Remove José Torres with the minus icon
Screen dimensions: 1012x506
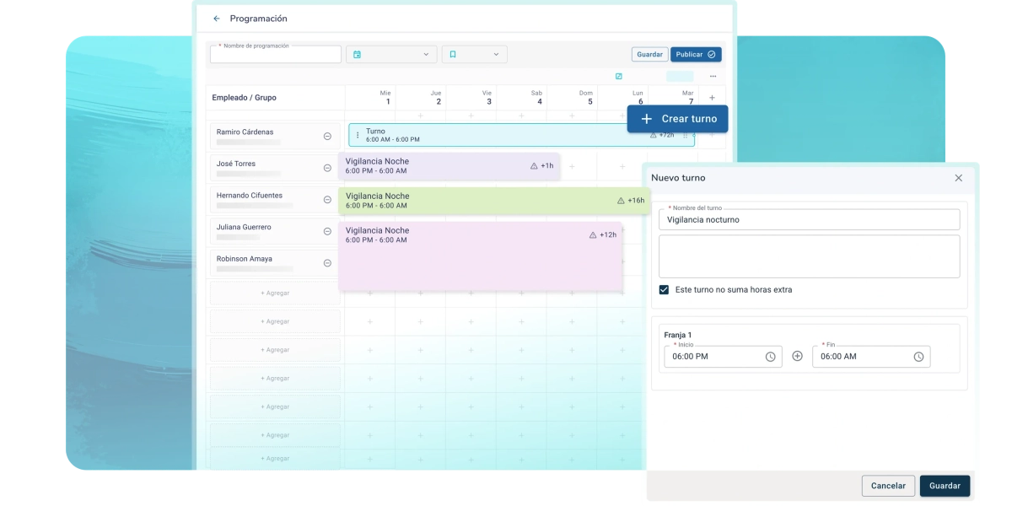(327, 168)
